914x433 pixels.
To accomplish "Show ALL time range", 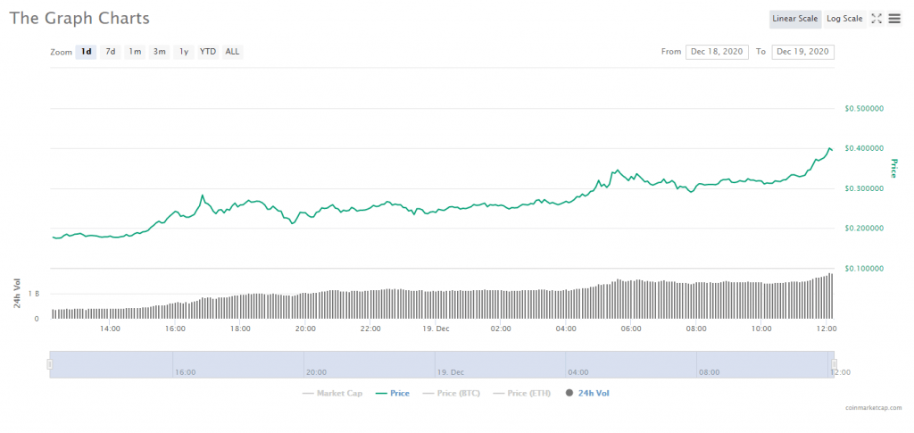I will pyautogui.click(x=232, y=52).
